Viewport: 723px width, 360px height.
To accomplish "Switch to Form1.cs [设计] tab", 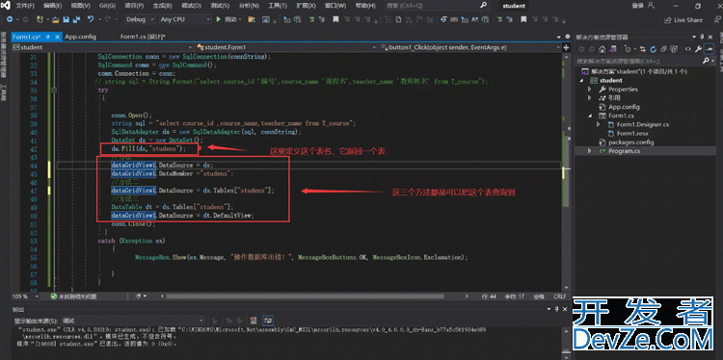I will pos(143,37).
